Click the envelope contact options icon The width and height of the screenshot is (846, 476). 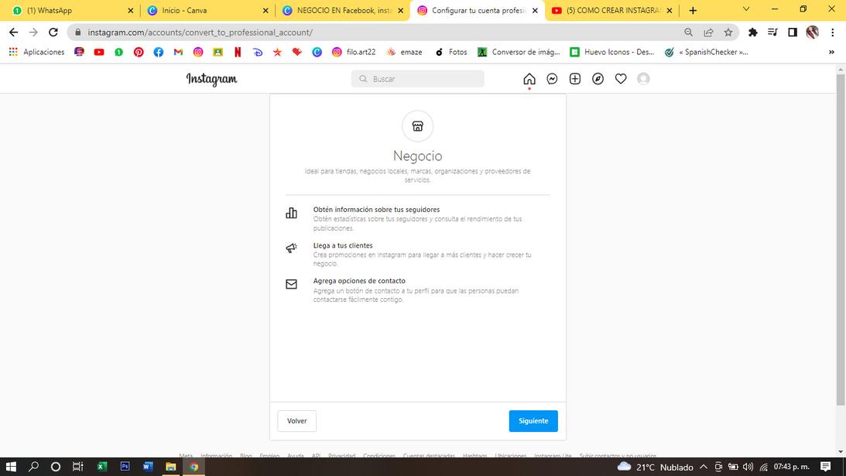(291, 284)
